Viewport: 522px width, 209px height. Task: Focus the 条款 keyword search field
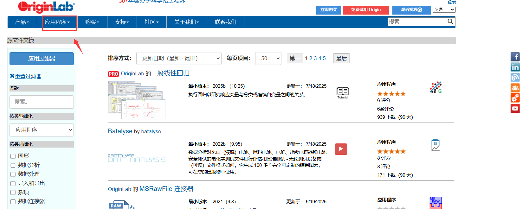coord(42,102)
